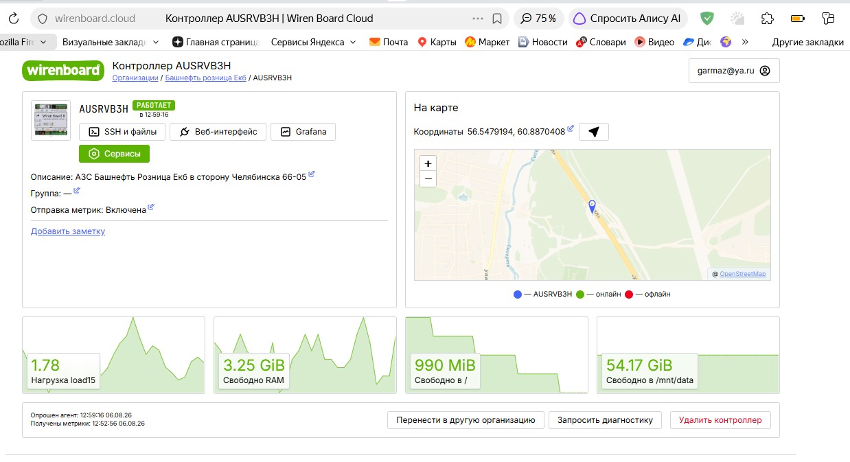The height and width of the screenshot is (462, 850).
Task: Edit Отправка метрик setting pencil icon
Action: (151, 207)
